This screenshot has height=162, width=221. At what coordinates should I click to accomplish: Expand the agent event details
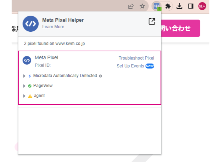click(x=24, y=96)
